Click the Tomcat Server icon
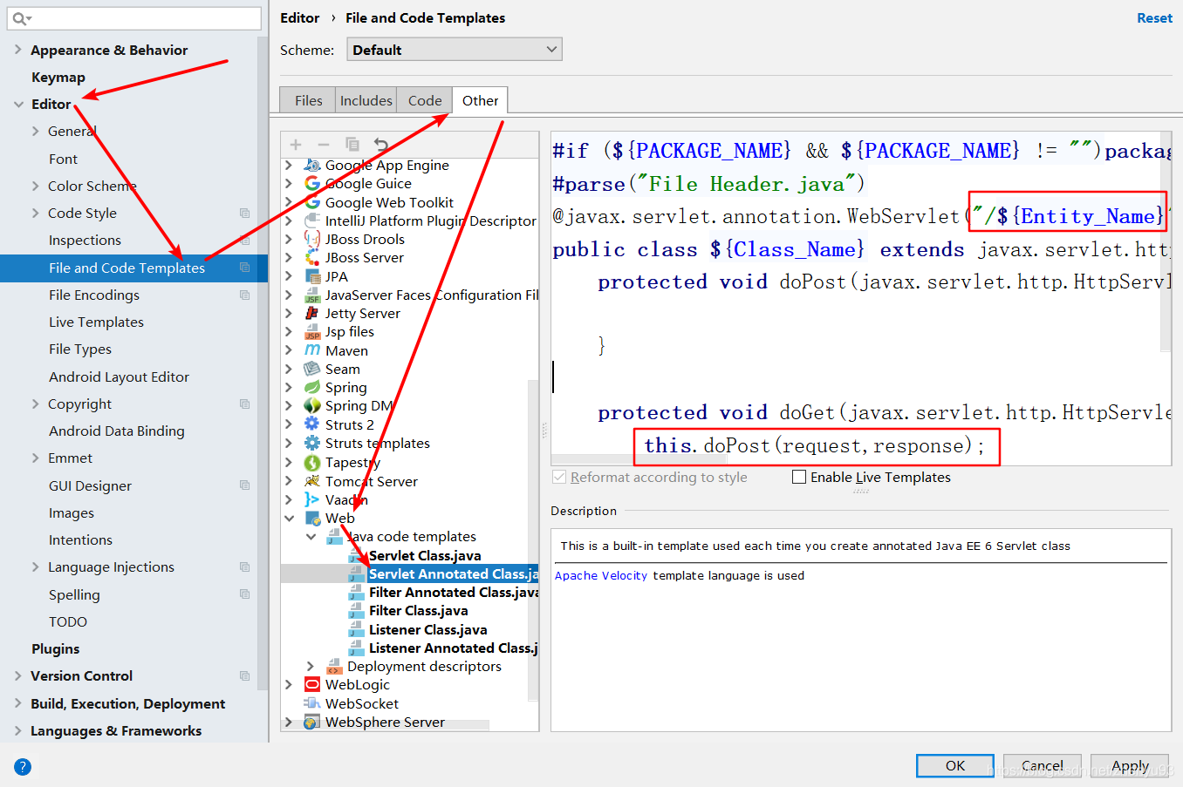Screen dimensions: 1183x787 (312, 481)
